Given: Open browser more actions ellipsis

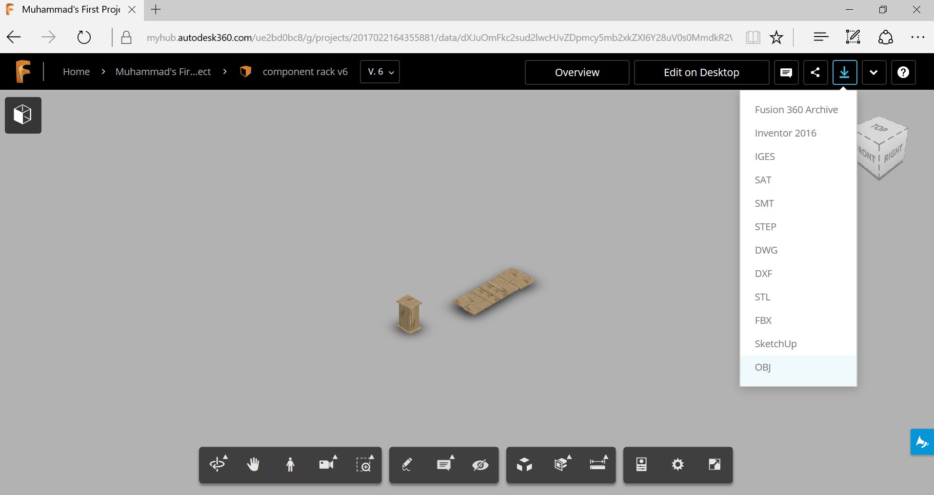Looking at the screenshot, I should click(x=917, y=37).
